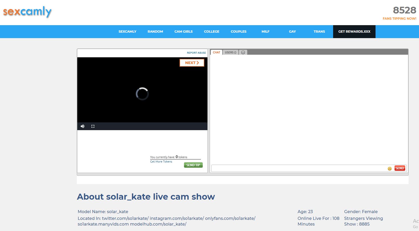Image resolution: width=419 pixels, height=231 pixels.
Task: Enter fullscreen mode on the video player
Action: (93, 126)
